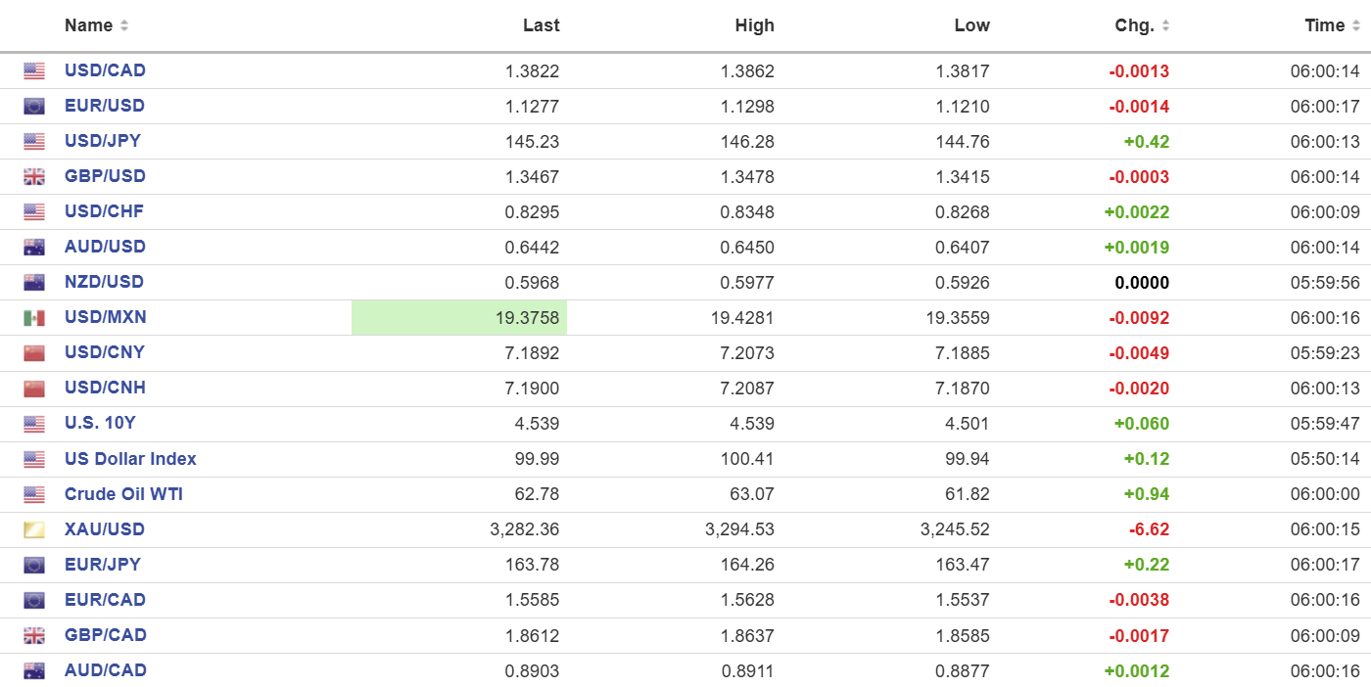Viewport: 1371px width, 687px height.
Task: Click the UK flag icon beside GBP/USD
Action: pyautogui.click(x=34, y=176)
